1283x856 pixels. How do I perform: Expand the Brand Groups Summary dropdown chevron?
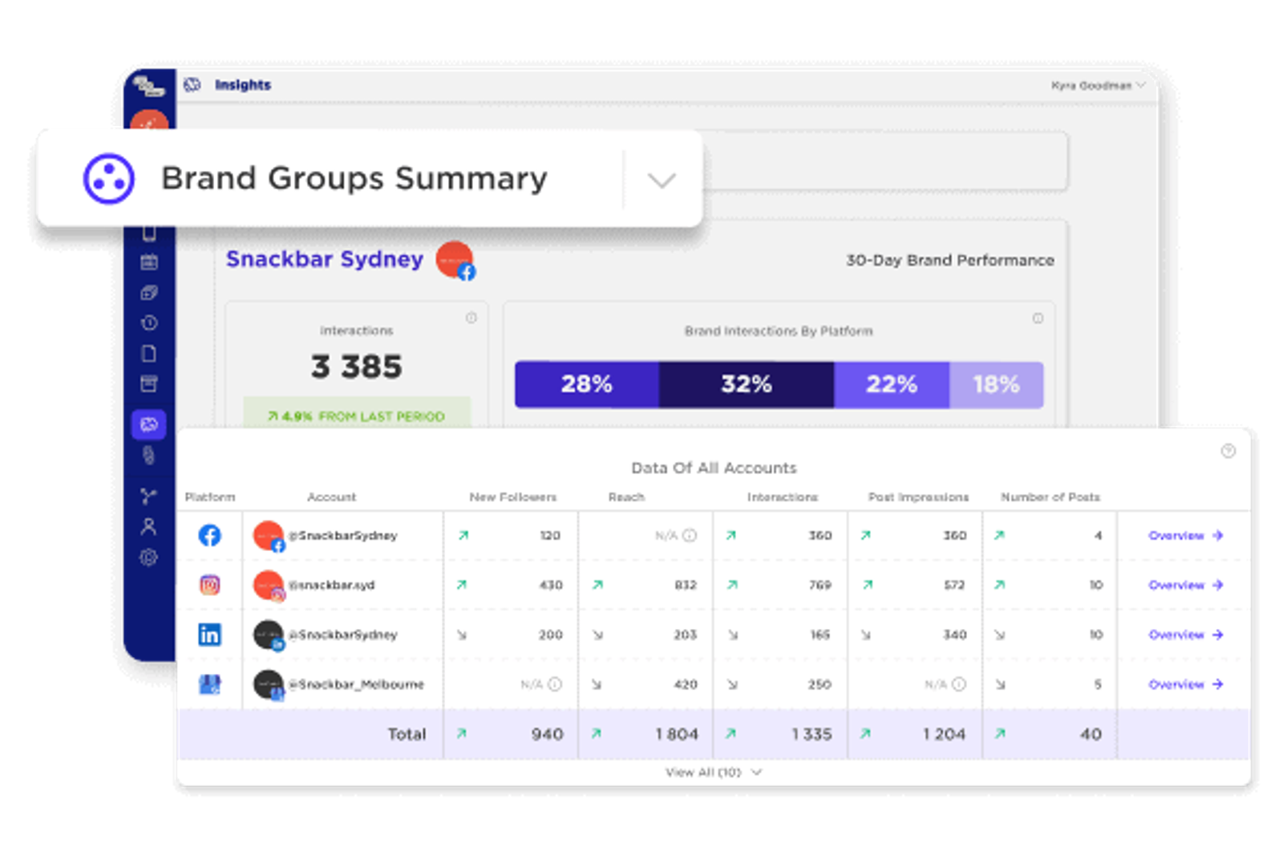click(x=662, y=180)
